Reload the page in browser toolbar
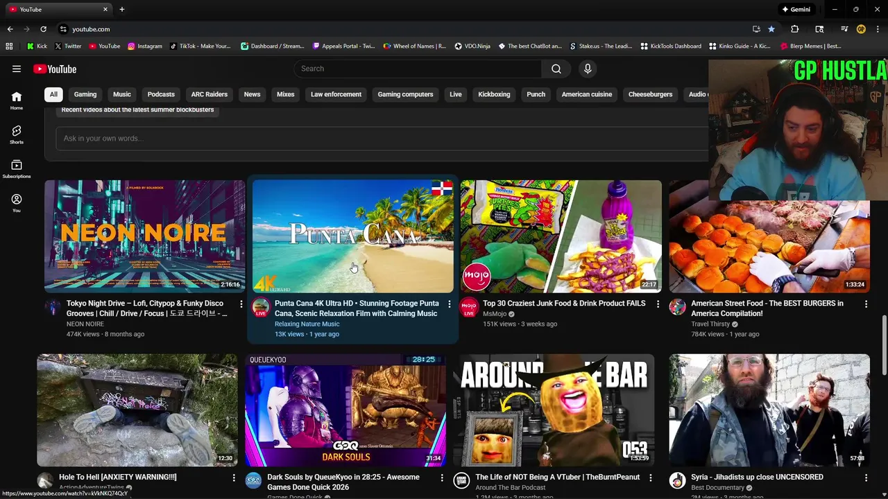 43,29
